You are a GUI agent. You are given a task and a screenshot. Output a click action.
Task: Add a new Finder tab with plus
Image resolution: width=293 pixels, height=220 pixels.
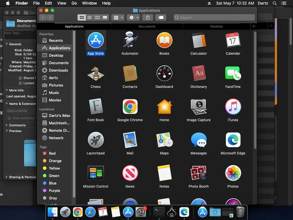[x=254, y=26]
